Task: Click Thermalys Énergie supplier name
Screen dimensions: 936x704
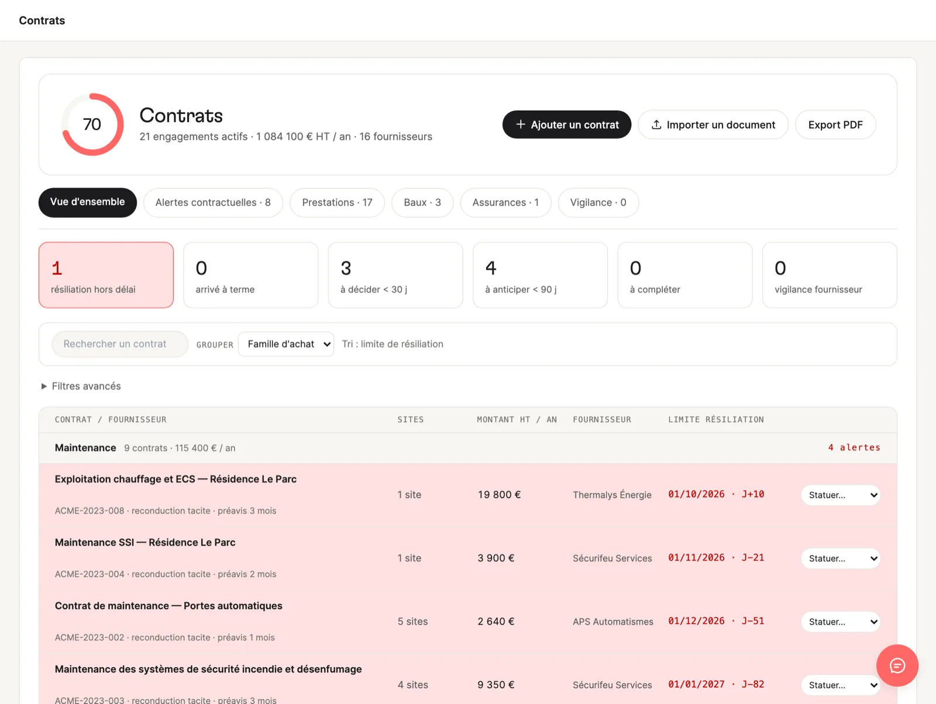Action: (x=612, y=495)
